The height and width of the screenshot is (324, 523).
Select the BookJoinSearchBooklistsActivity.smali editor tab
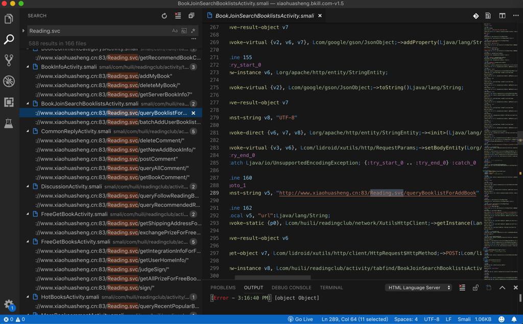click(264, 16)
